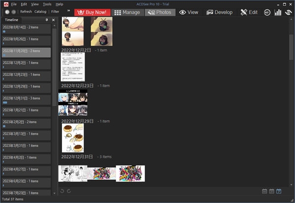Open the Tools menu
Viewport: 295px width, 203px height.
[x=47, y=4]
